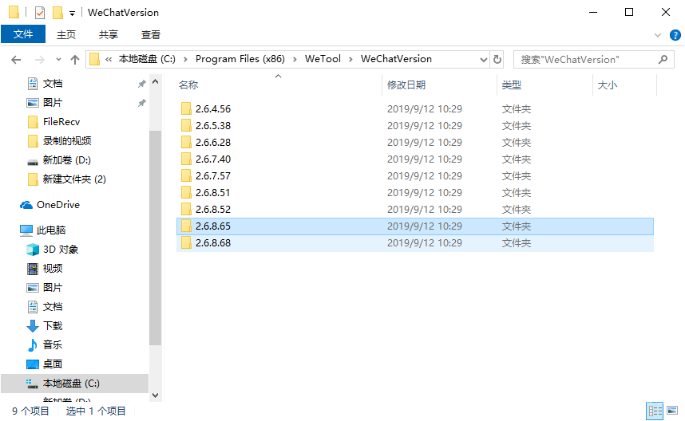Image resolution: width=685 pixels, height=421 pixels.
Task: Click the properties icon in title bar
Action: (40, 13)
